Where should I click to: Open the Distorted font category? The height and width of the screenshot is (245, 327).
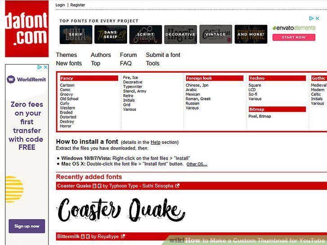click(68, 117)
